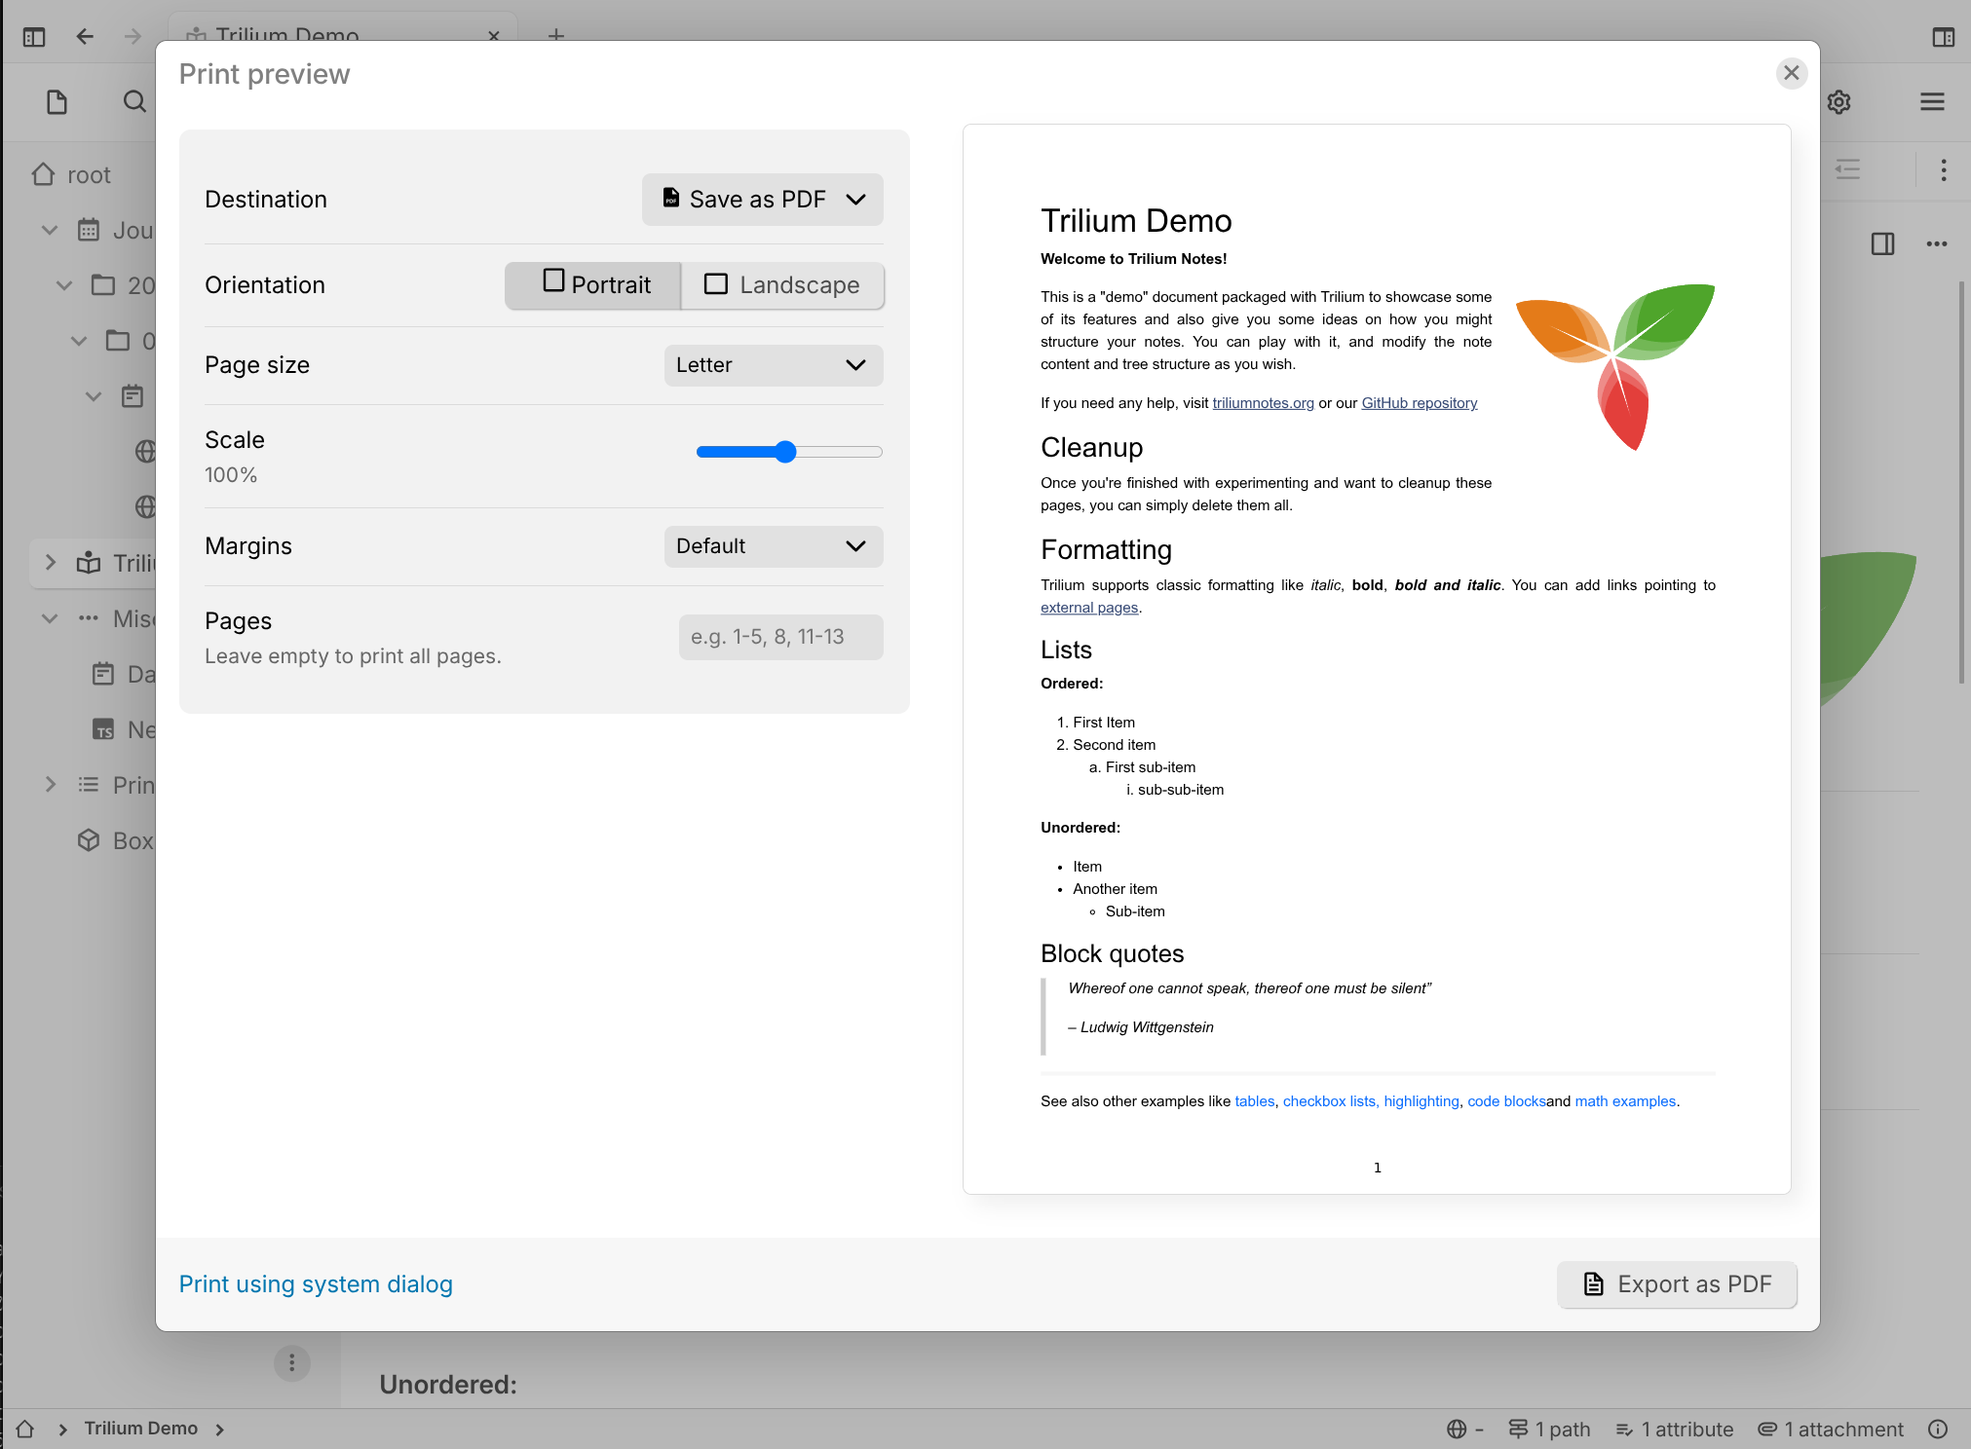The width and height of the screenshot is (1971, 1449).
Task: Open the Margins Default dropdown
Action: point(774,546)
